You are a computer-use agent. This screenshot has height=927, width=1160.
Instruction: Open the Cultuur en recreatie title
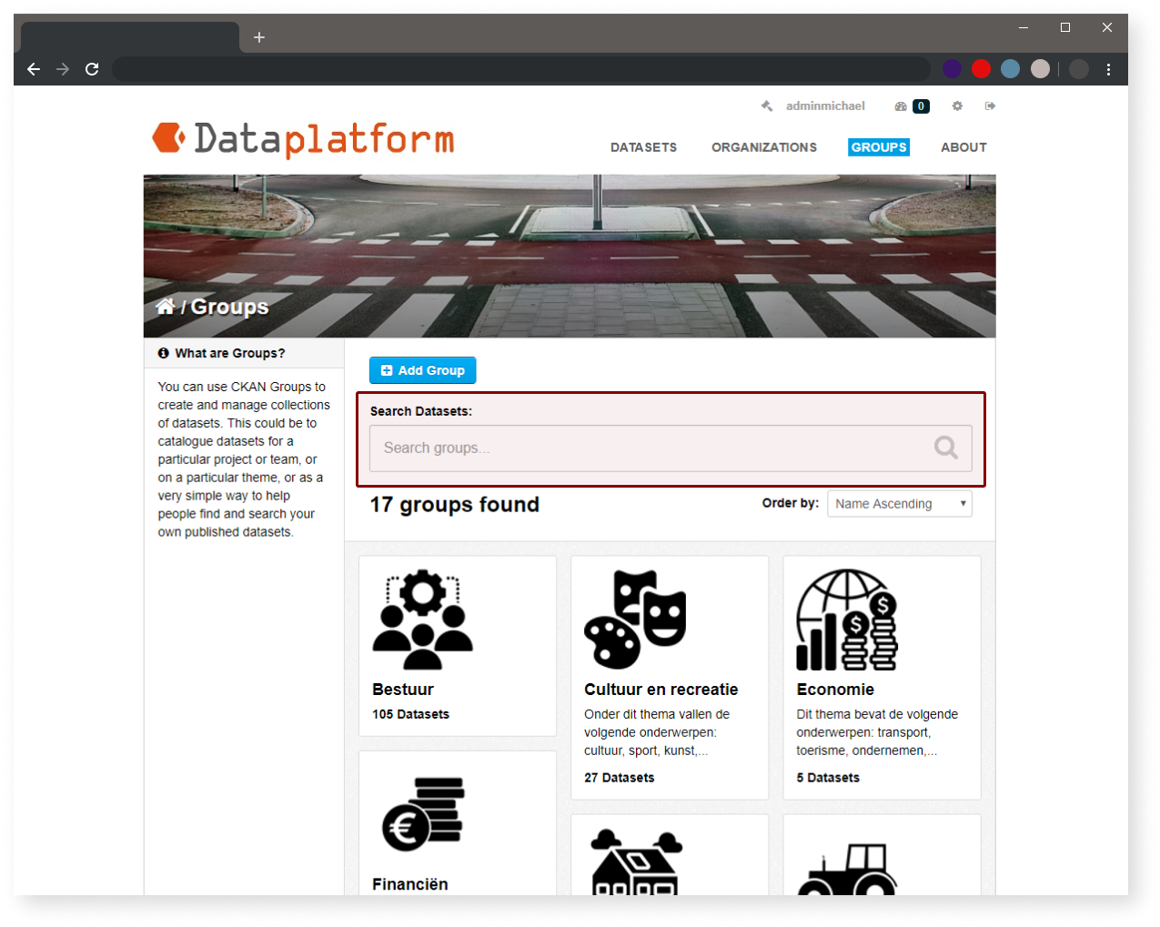pos(661,690)
